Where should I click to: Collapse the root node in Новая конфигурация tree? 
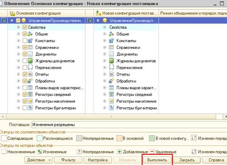(x=98, y=20)
